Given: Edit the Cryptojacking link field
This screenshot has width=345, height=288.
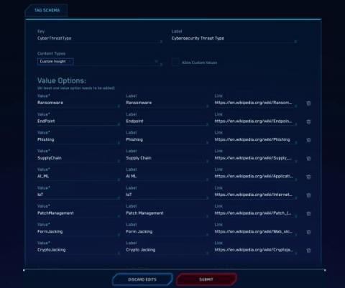Looking at the screenshot, I should (x=256, y=250).
